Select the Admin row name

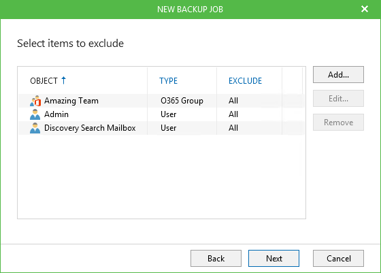pos(56,114)
